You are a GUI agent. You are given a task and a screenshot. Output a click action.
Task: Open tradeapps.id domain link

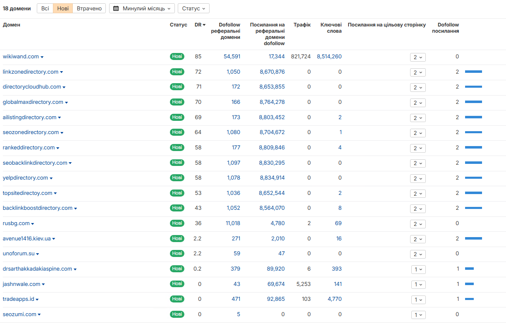19,299
